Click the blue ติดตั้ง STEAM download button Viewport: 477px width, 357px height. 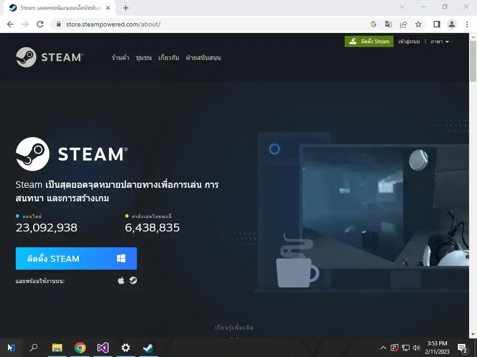tap(76, 258)
